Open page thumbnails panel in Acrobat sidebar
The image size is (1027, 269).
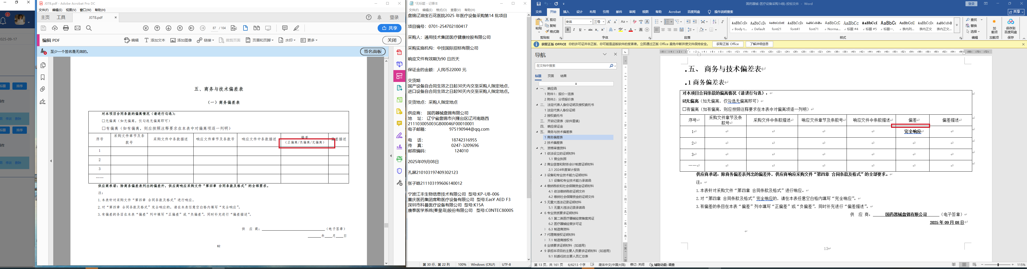coord(43,65)
